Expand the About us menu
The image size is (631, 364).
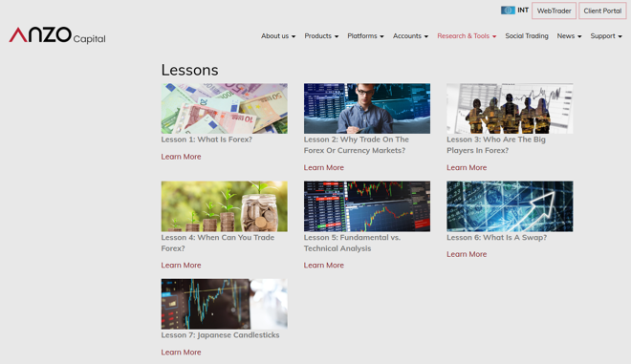[x=278, y=36]
